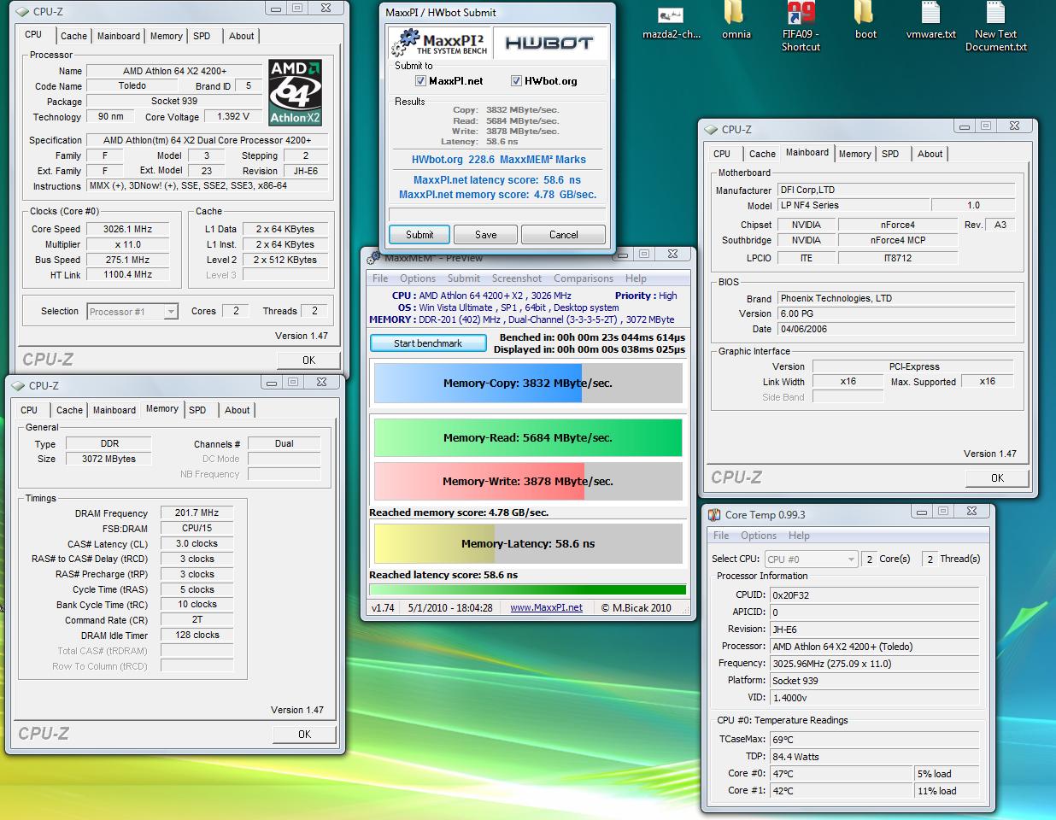
Task: Open the Screenshot menu in MaxxMEM
Action: [x=517, y=278]
